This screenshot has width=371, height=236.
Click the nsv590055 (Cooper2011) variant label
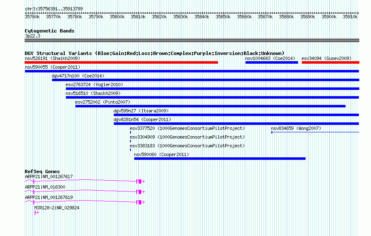pos(53,67)
